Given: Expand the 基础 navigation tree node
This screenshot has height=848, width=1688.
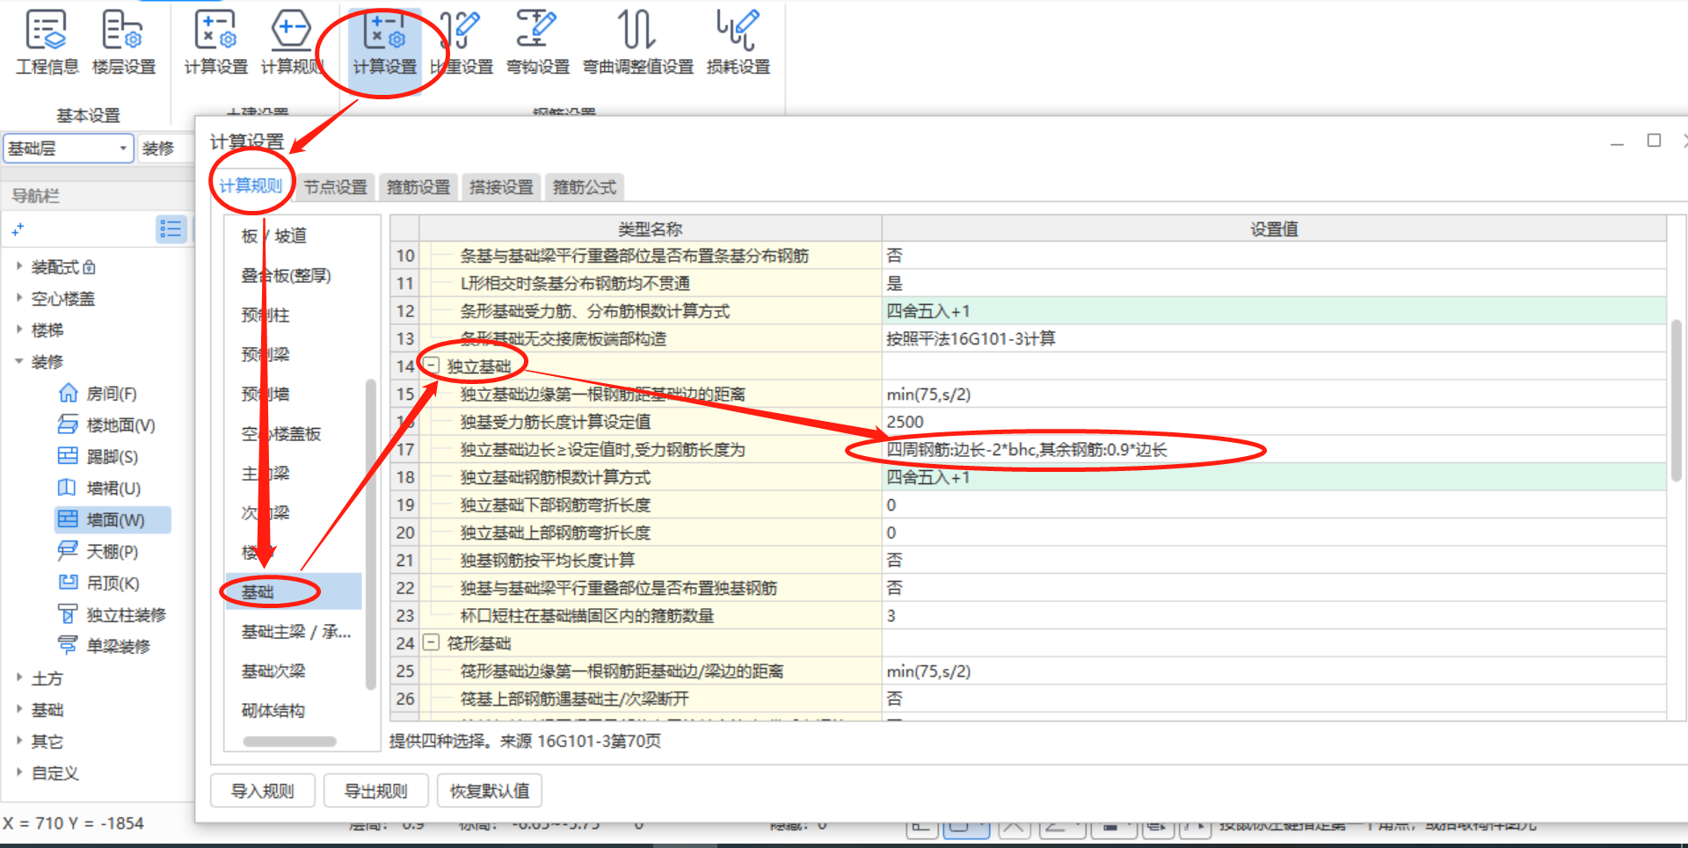Looking at the screenshot, I should click(x=18, y=708).
